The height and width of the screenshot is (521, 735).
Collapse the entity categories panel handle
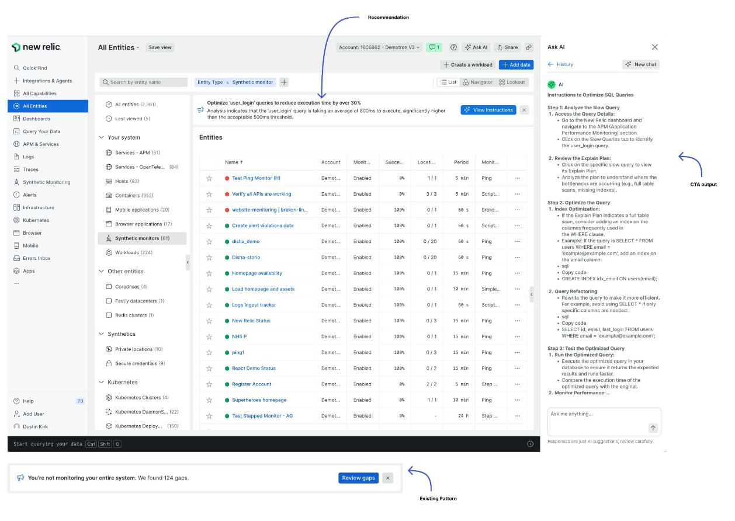[x=188, y=263]
